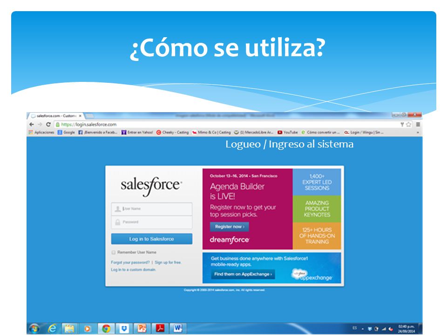Click the green padlock security icon
This screenshot has width=447, height=335.
[x=58, y=125]
